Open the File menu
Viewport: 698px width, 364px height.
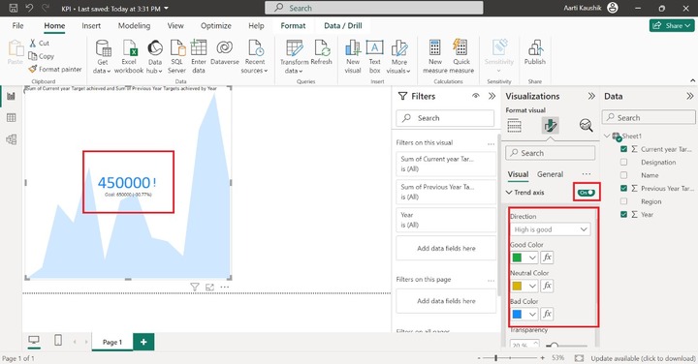tap(17, 26)
